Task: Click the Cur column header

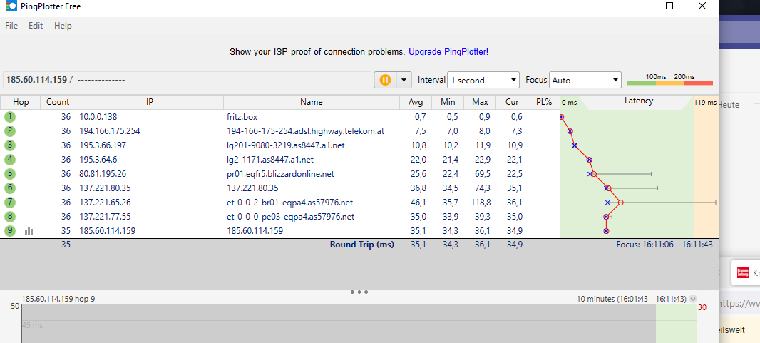Action: (x=512, y=102)
